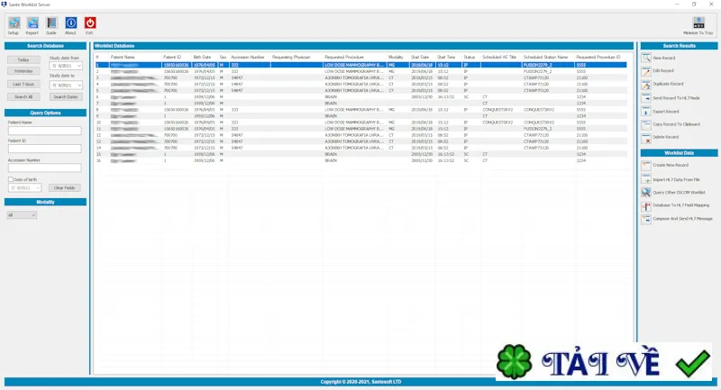
Task: Toggle the Date of birth checkbox
Action: (x=11, y=179)
